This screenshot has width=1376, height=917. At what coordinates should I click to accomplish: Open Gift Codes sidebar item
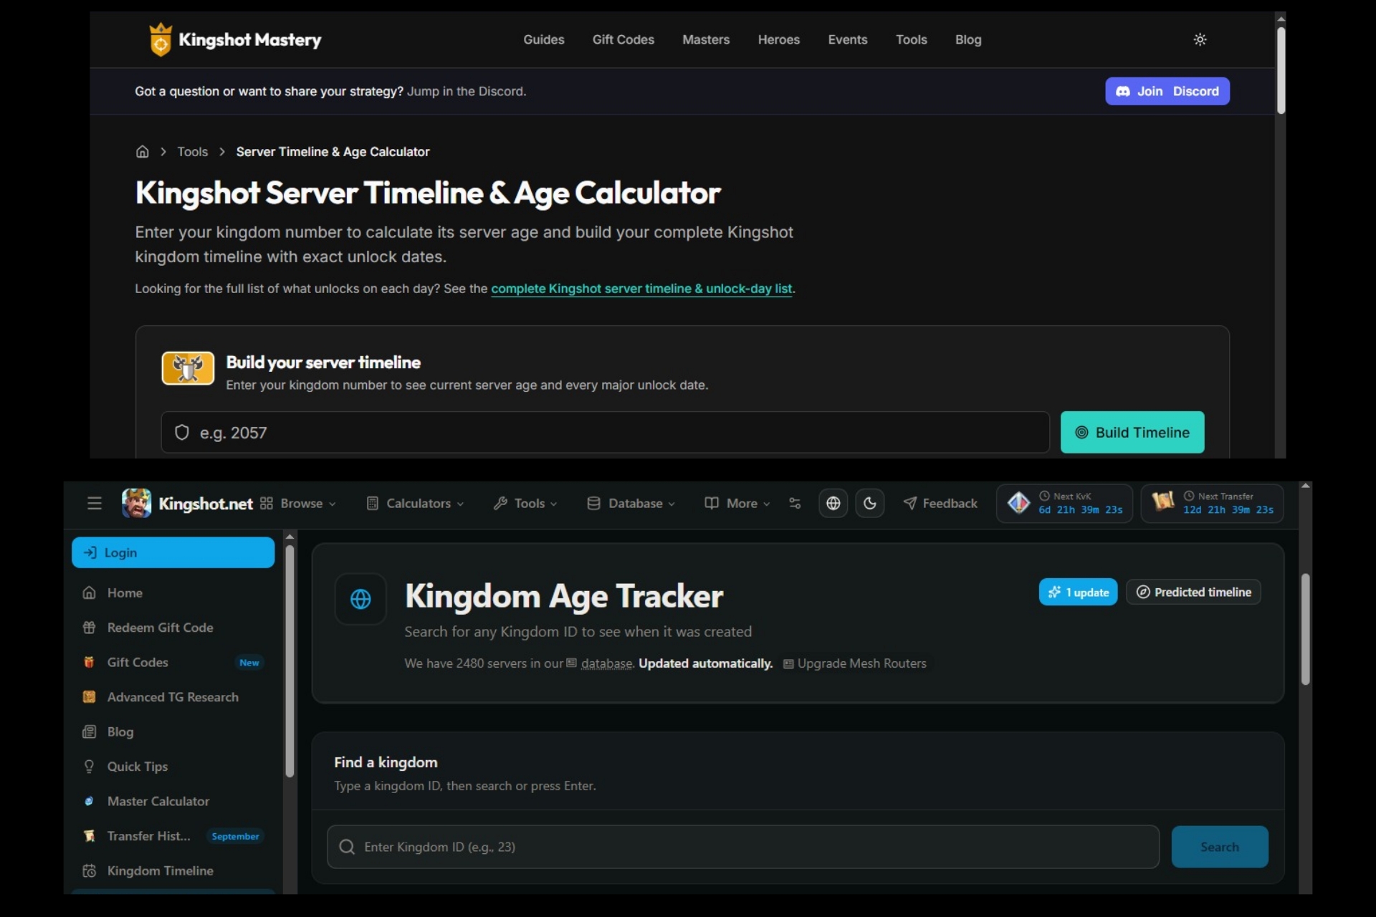(138, 662)
